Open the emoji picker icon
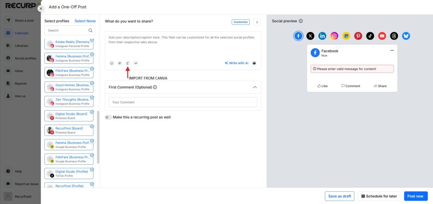433x204 pixels. point(112,63)
